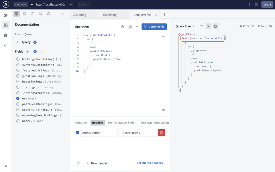Switch to the Variables tab

click(81, 123)
